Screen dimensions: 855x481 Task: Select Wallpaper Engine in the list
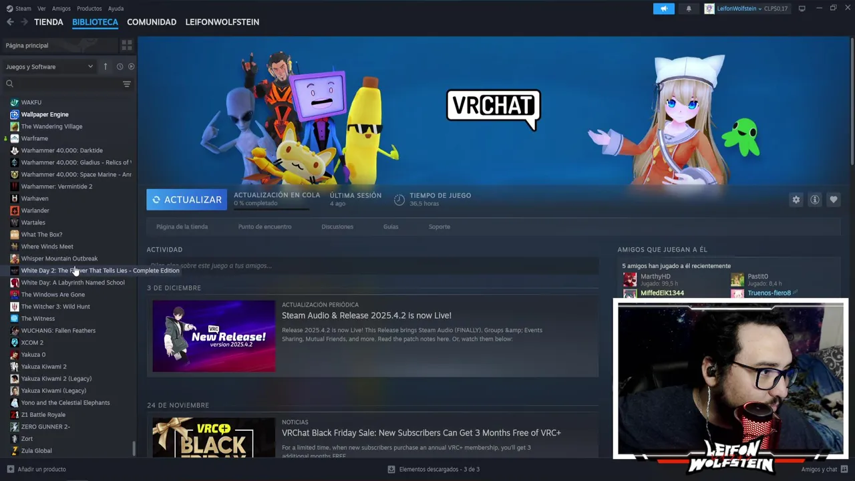coord(45,114)
